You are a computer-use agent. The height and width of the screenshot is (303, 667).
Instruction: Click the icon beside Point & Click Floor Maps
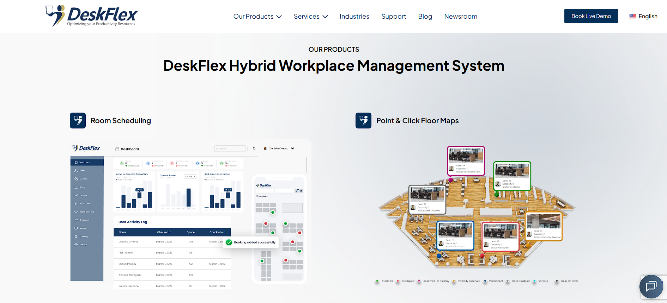[x=363, y=121]
